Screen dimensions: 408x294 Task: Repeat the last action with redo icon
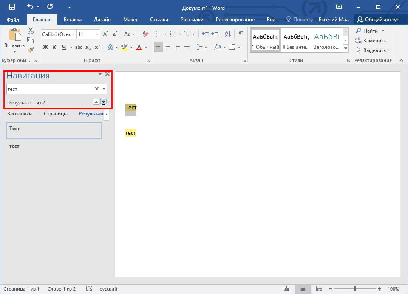point(50,6)
